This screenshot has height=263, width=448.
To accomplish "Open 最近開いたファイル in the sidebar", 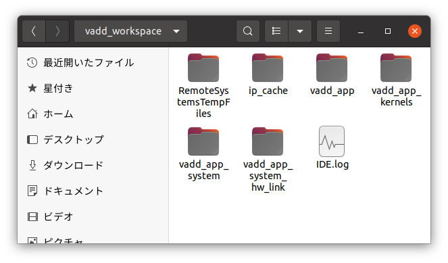I will (93, 63).
